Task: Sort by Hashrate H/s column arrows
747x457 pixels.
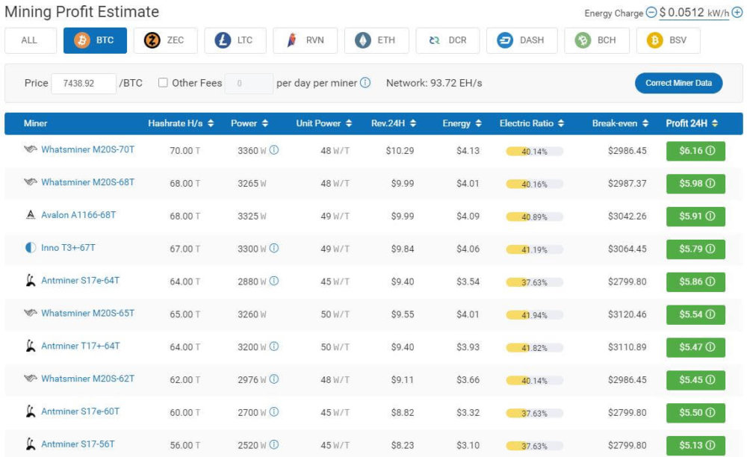Action: coord(211,123)
